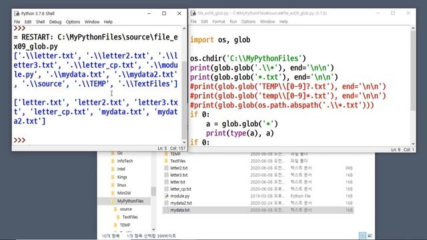Select mydata.txt in file list
This screenshot has width=427, height=240.
click(x=179, y=210)
